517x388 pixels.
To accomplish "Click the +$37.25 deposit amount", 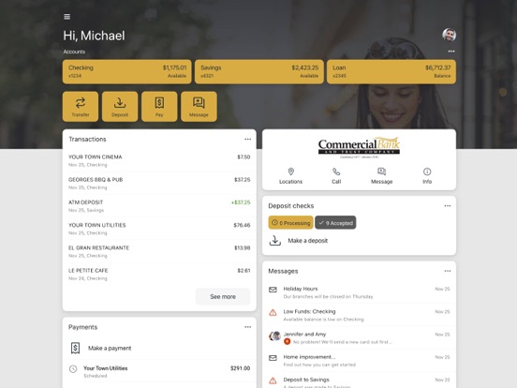I will pyautogui.click(x=241, y=202).
